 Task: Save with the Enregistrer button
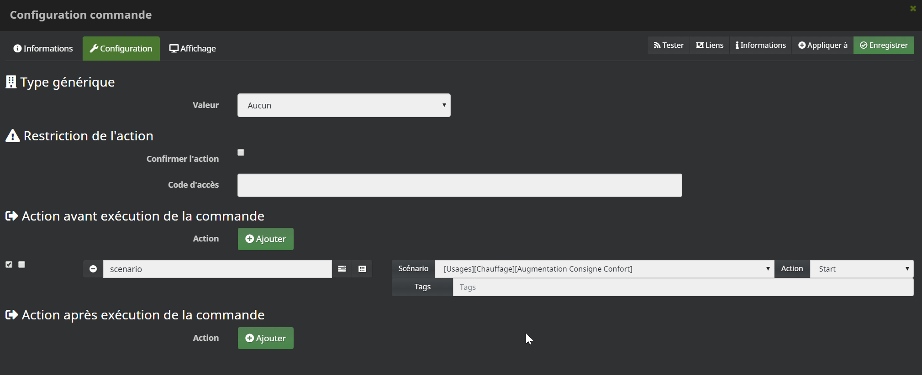click(x=884, y=45)
